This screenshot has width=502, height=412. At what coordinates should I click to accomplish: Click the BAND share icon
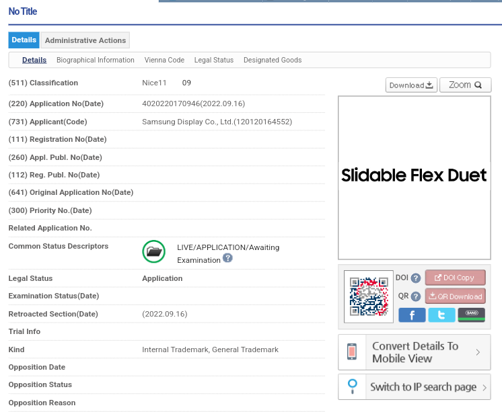tap(471, 315)
